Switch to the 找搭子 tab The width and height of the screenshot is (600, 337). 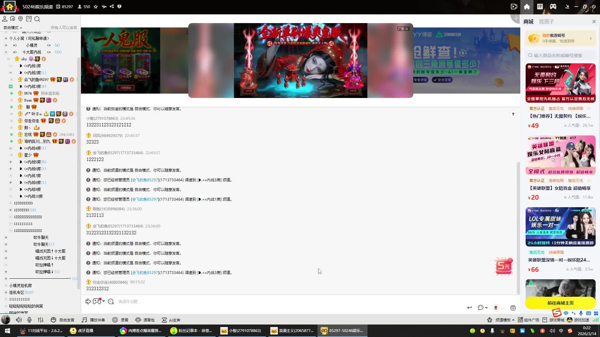pos(546,22)
